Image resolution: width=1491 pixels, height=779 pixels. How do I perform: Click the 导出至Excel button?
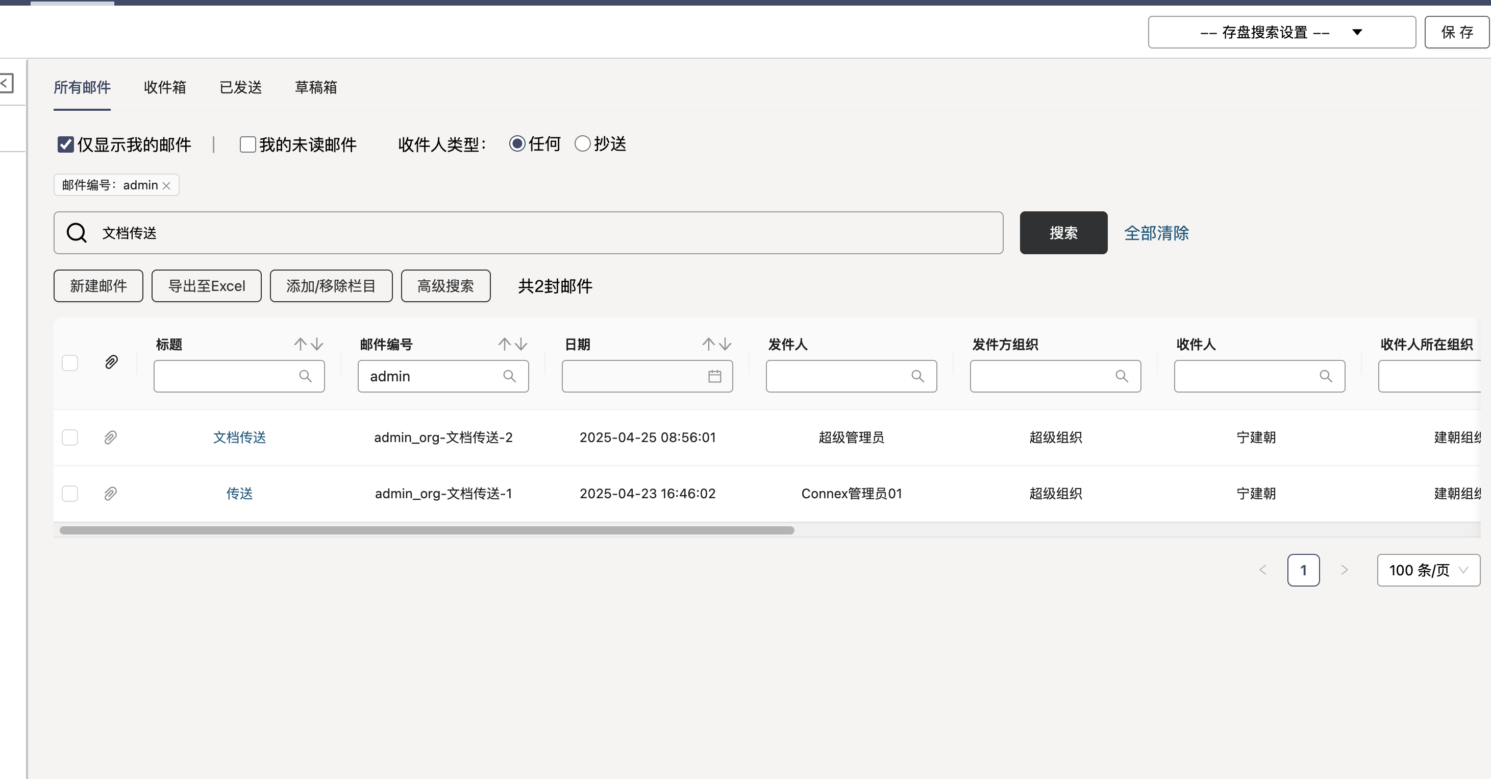click(206, 286)
